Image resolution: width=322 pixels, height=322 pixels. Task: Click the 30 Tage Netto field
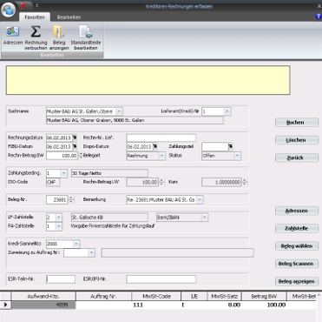pyautogui.click(x=109, y=173)
